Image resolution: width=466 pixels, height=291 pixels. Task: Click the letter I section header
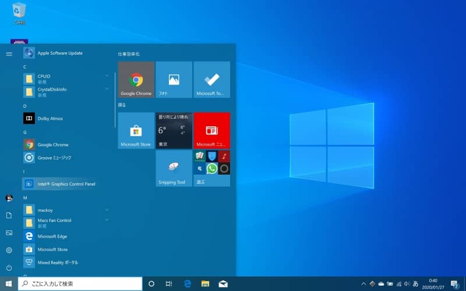pos(24,172)
